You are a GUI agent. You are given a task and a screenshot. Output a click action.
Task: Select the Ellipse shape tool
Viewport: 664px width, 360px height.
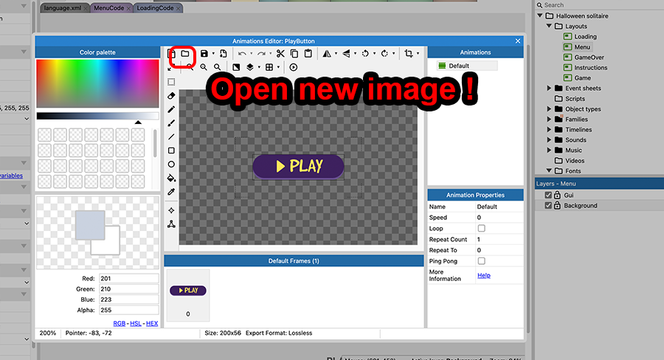[171, 165]
